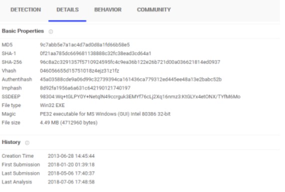Click the Imphash value 8d92fa1956a6a631c642190121740197
Viewport: 285px width, 192px height.
85,88
